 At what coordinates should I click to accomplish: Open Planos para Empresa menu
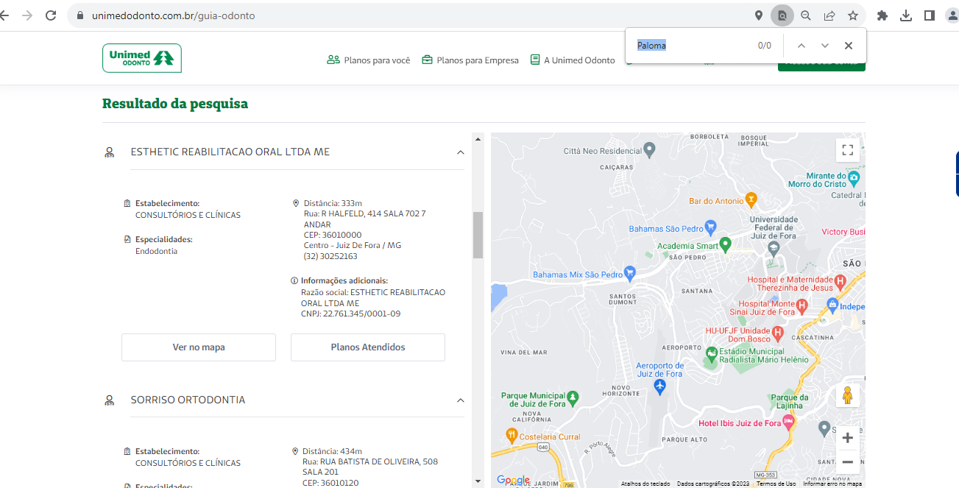(x=470, y=60)
